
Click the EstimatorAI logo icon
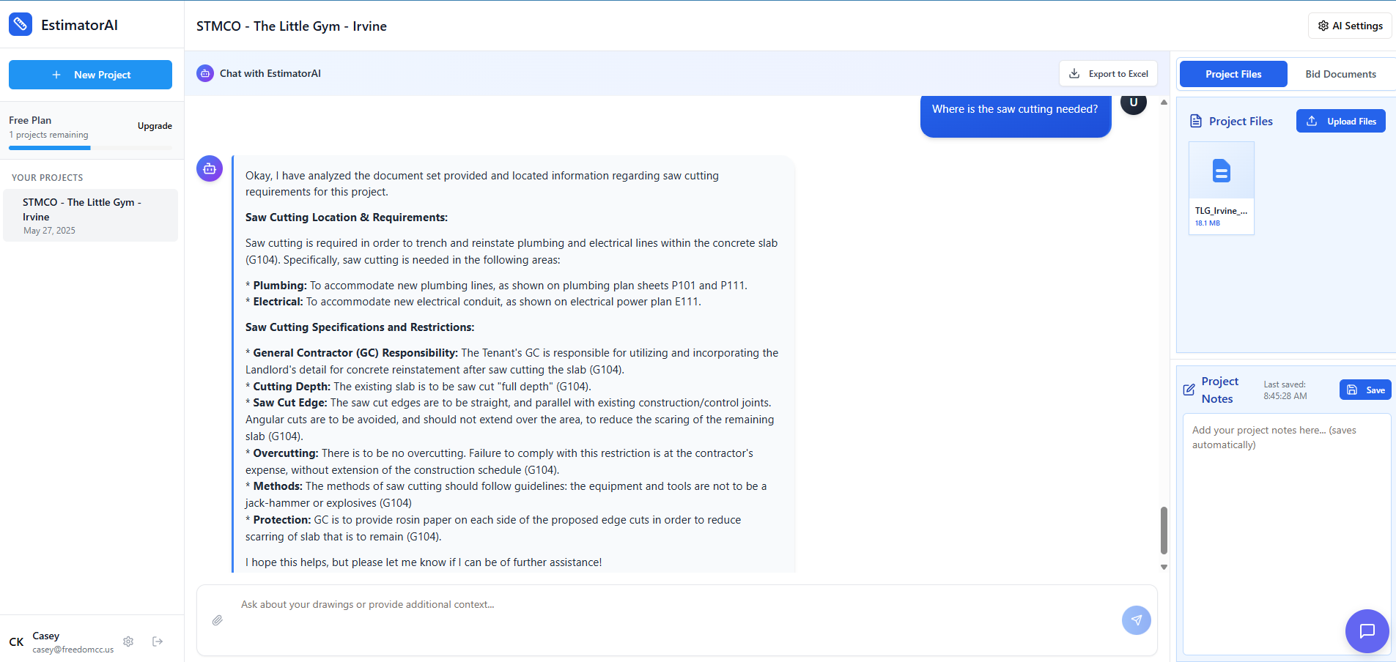point(21,24)
